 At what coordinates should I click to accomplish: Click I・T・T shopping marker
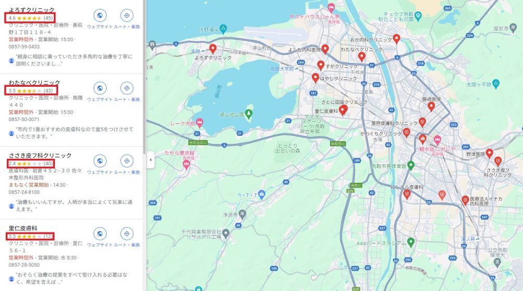[261, 195]
